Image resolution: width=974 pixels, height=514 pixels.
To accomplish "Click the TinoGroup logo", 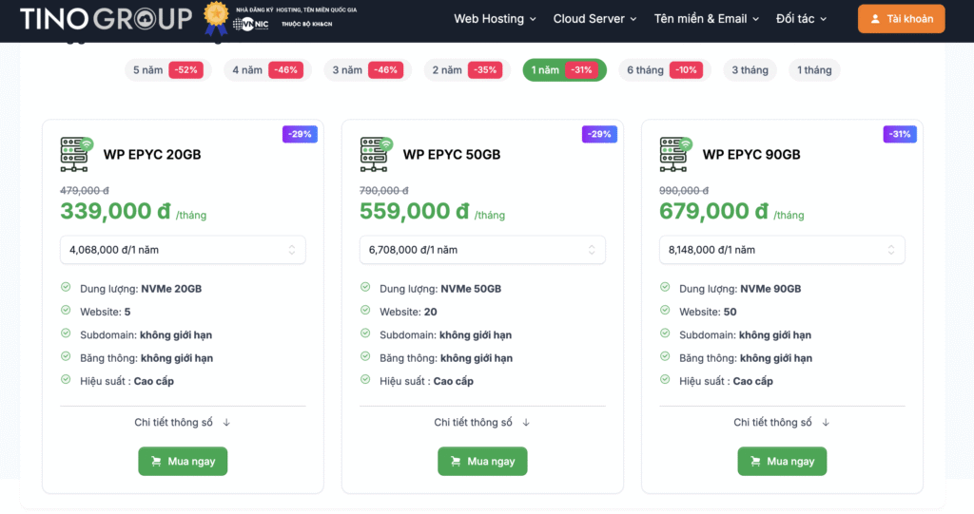I will (x=105, y=18).
